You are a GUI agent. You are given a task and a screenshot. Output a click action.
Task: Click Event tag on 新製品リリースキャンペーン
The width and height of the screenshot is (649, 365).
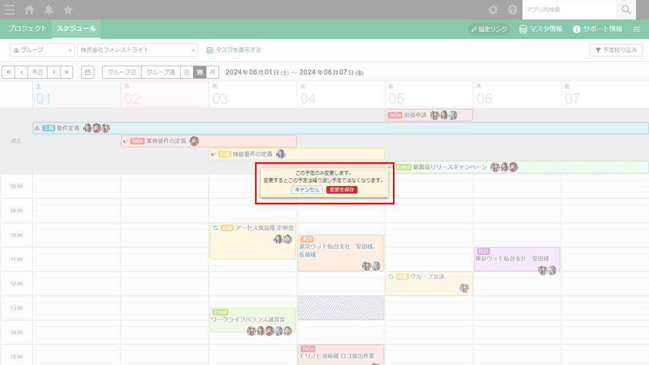404,167
